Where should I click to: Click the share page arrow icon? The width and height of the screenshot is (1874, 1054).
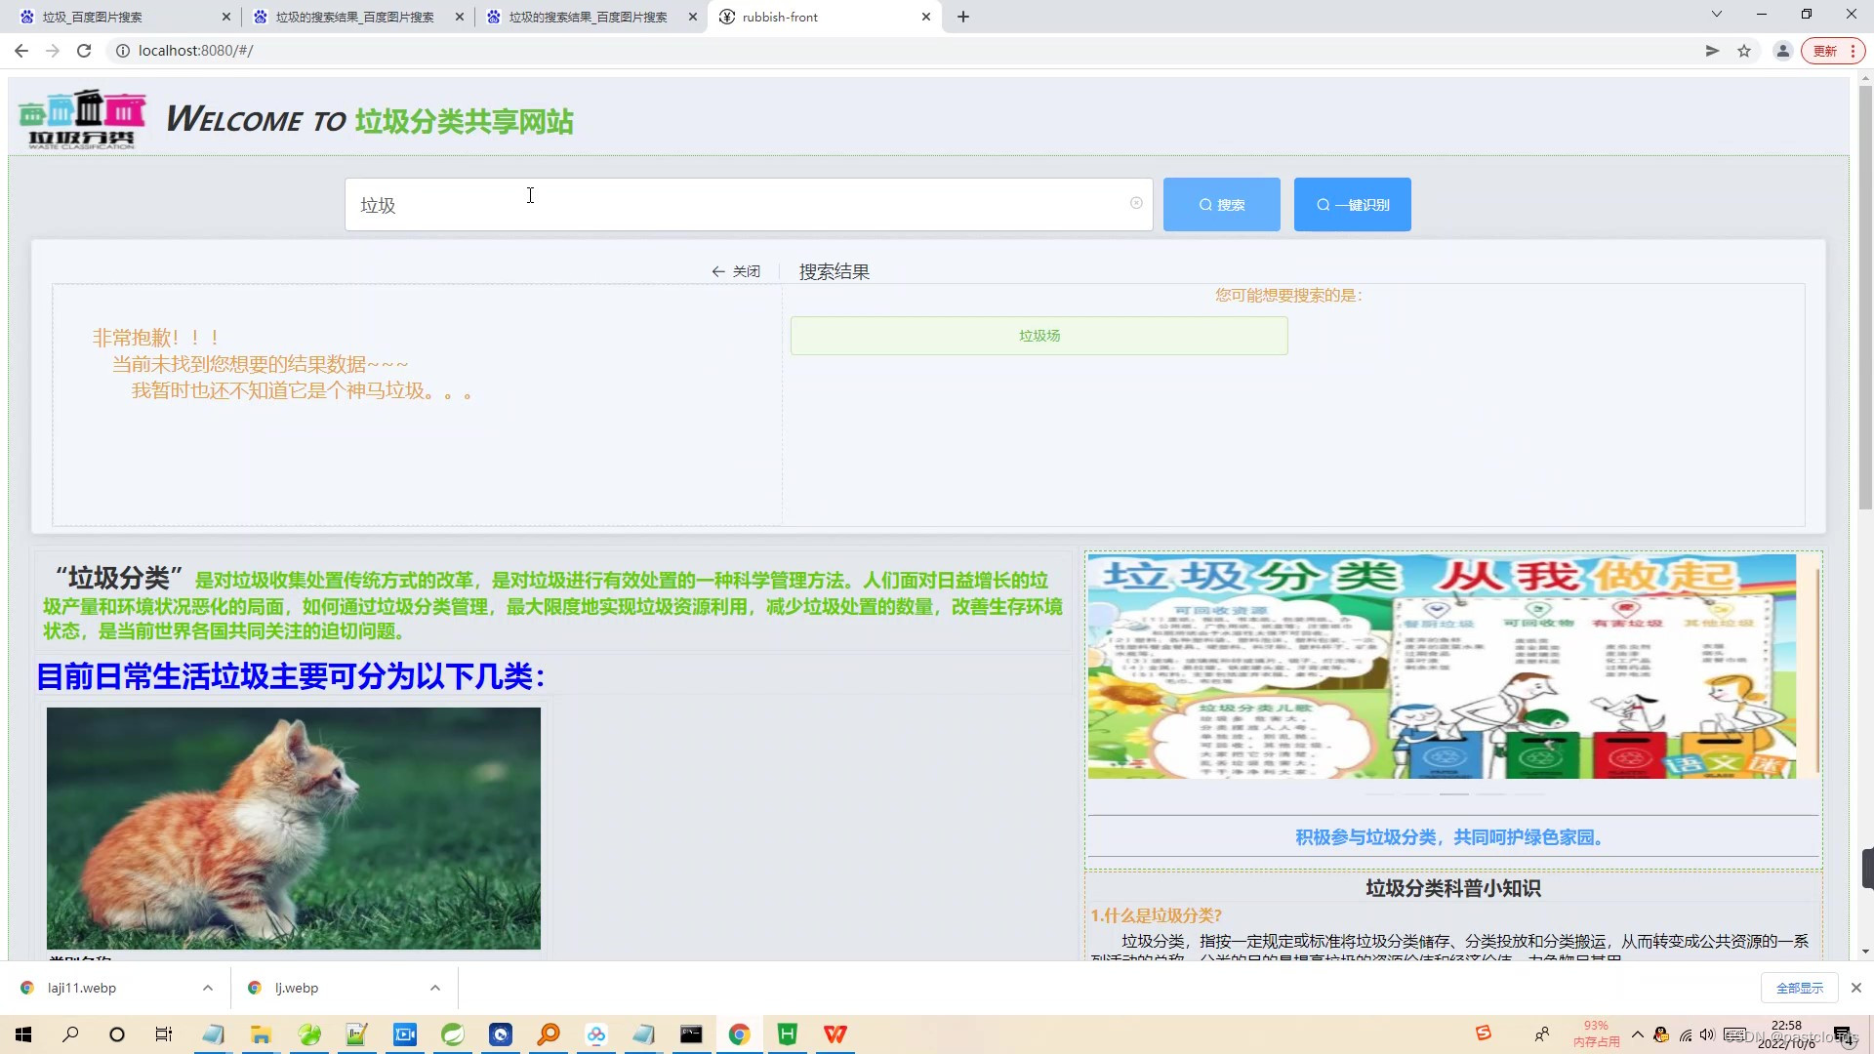coord(1712,51)
